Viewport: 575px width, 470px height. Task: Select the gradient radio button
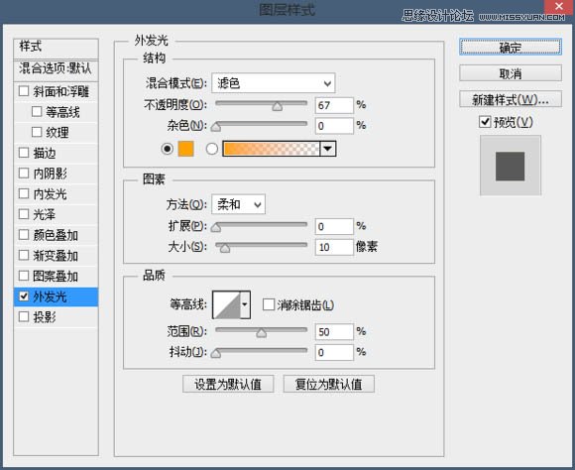[x=211, y=149]
